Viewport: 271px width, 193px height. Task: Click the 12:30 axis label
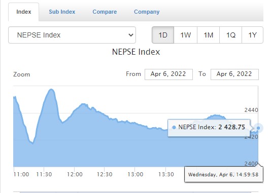[105, 174]
